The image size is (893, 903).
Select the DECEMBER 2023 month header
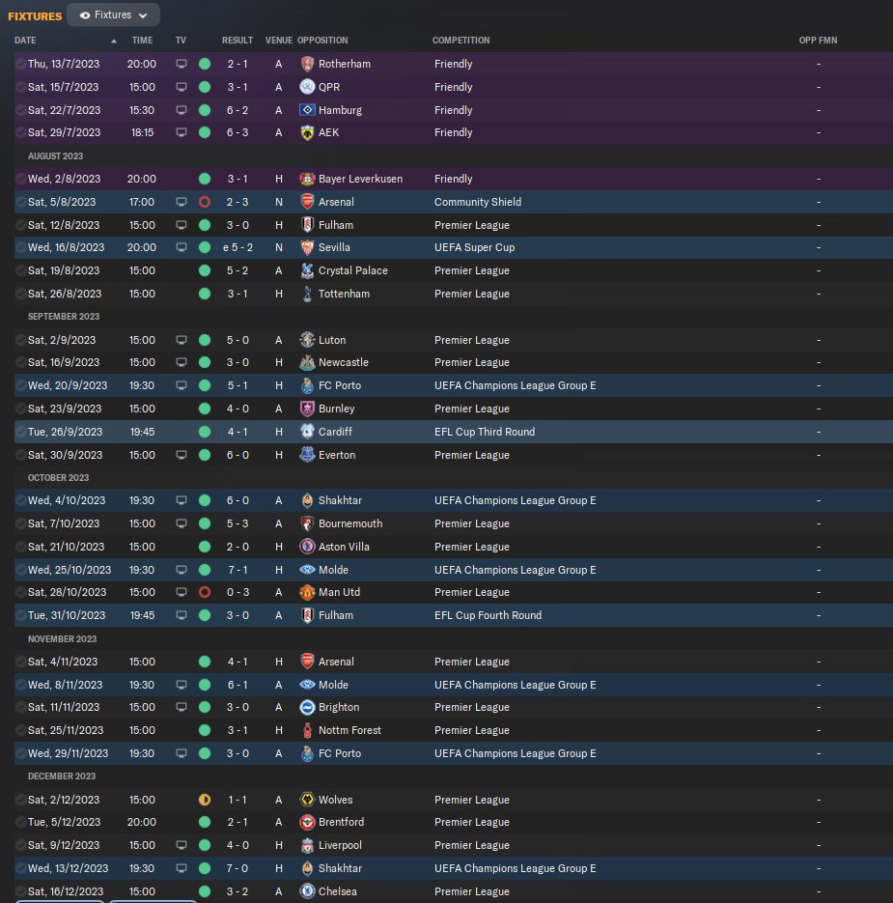(x=62, y=776)
